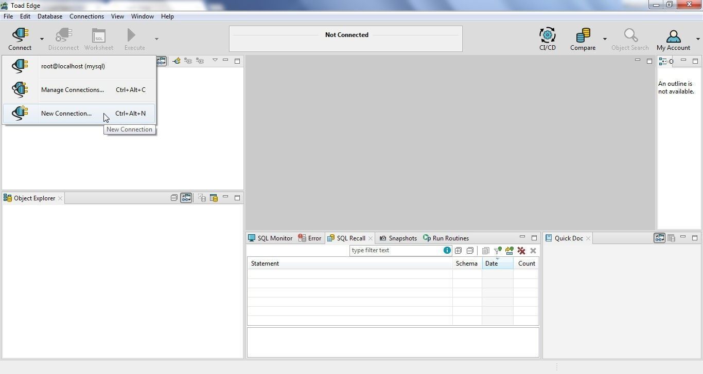The image size is (703, 374).
Task: Open the Connect dropdown arrow
Action: 42,39
